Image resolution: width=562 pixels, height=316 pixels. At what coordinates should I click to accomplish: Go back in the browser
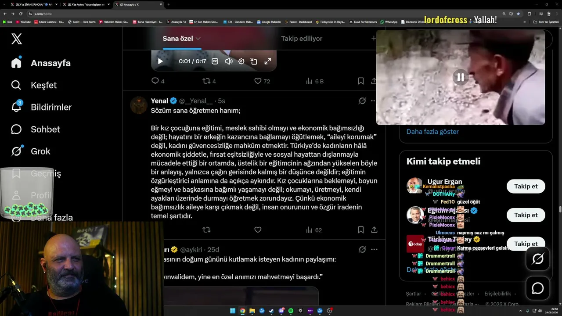[x=5, y=14]
